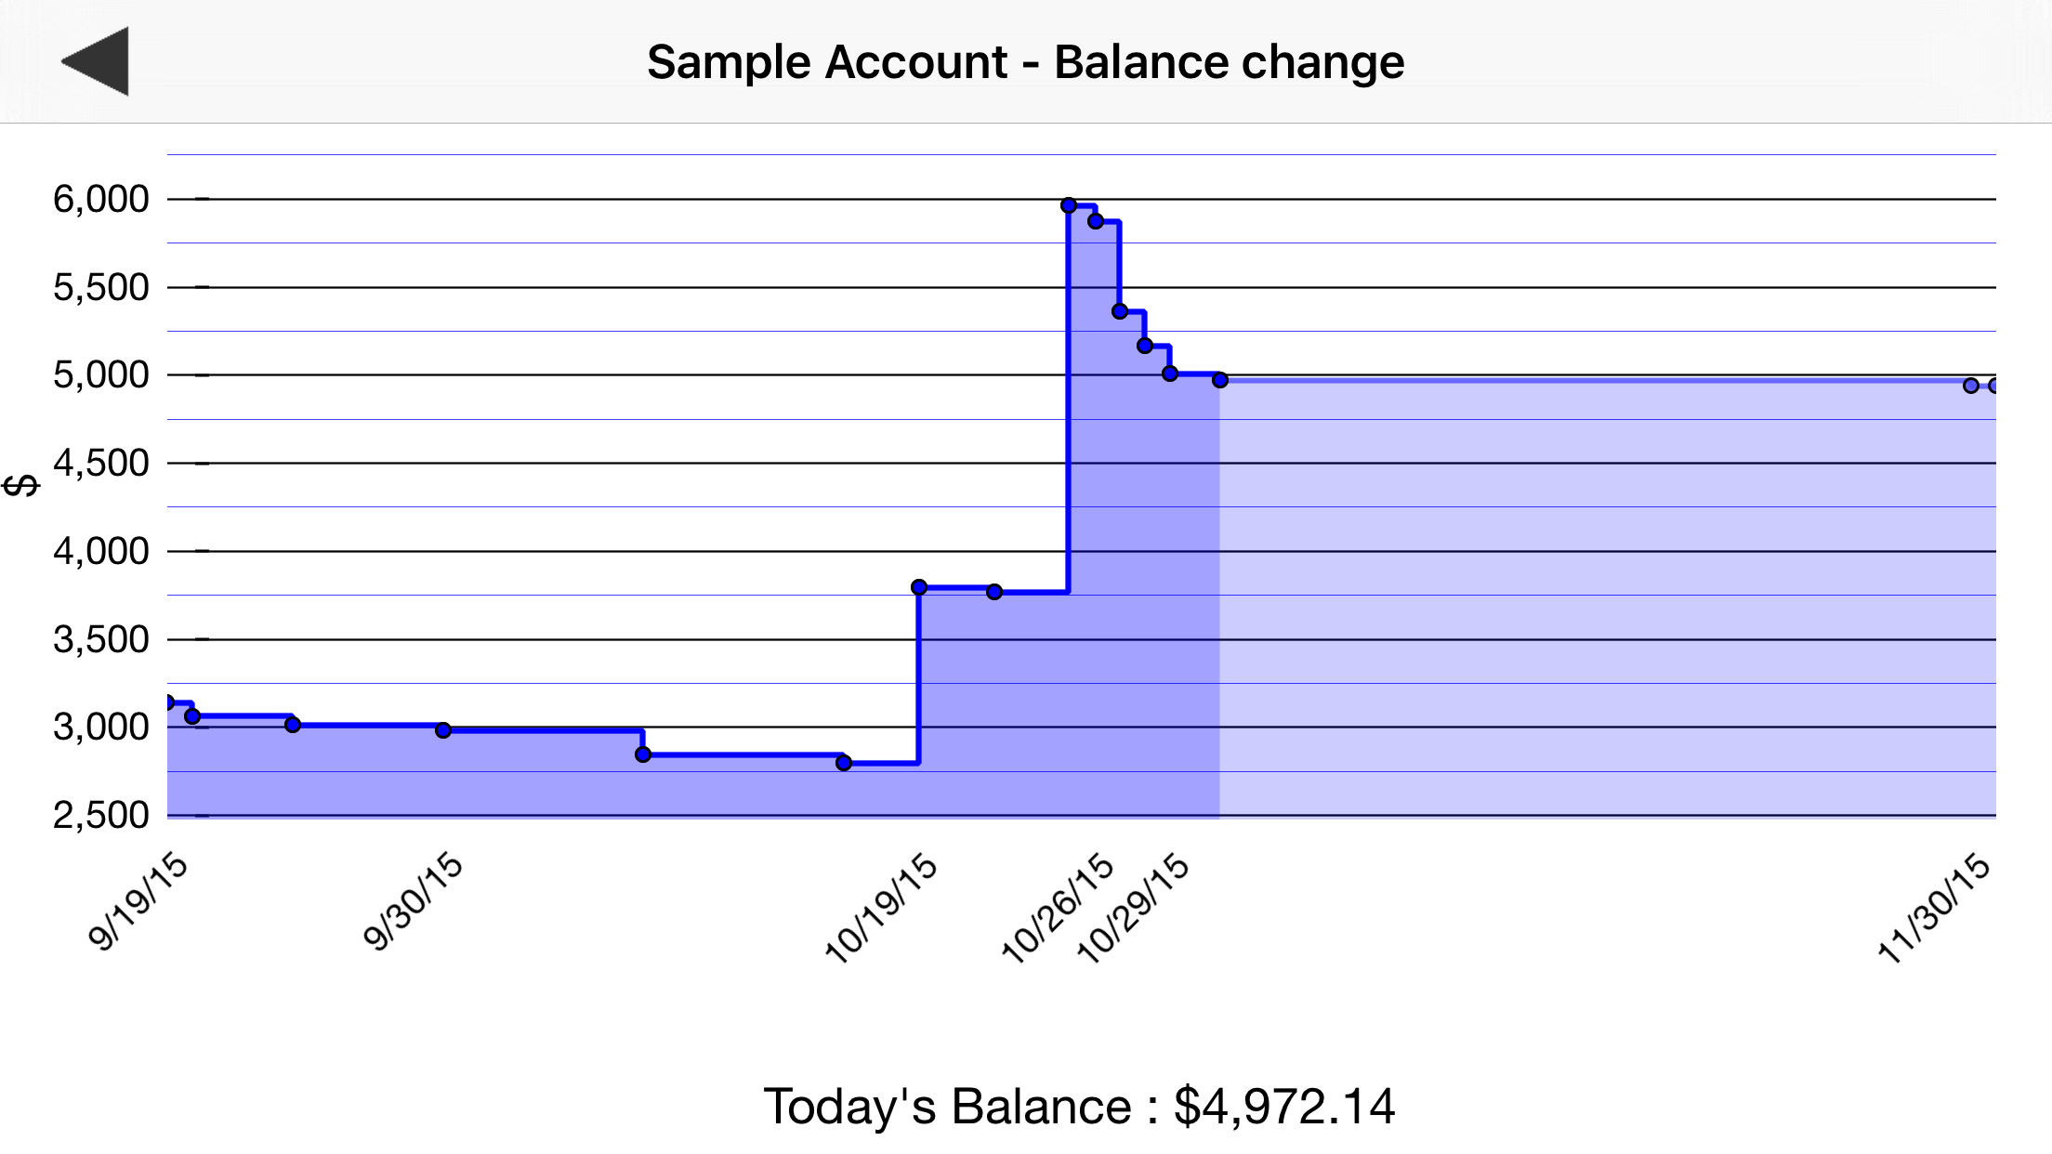Select the 11/30/15 date label
The height and width of the screenshot is (1154, 2052).
tap(1934, 908)
